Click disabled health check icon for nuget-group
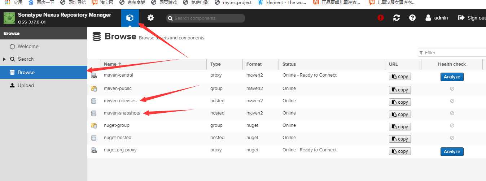The image size is (486, 181). pos(452,125)
